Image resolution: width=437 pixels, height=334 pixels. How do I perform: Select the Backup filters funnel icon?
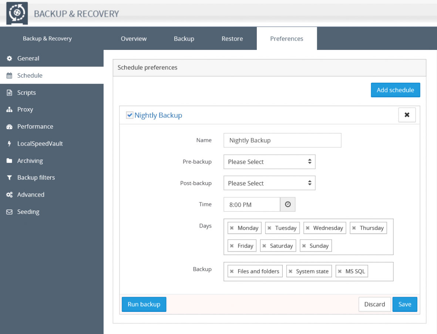[x=10, y=177]
